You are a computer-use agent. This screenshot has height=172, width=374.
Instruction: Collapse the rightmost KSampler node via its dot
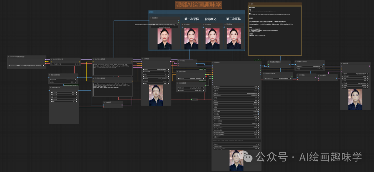coord(342,63)
